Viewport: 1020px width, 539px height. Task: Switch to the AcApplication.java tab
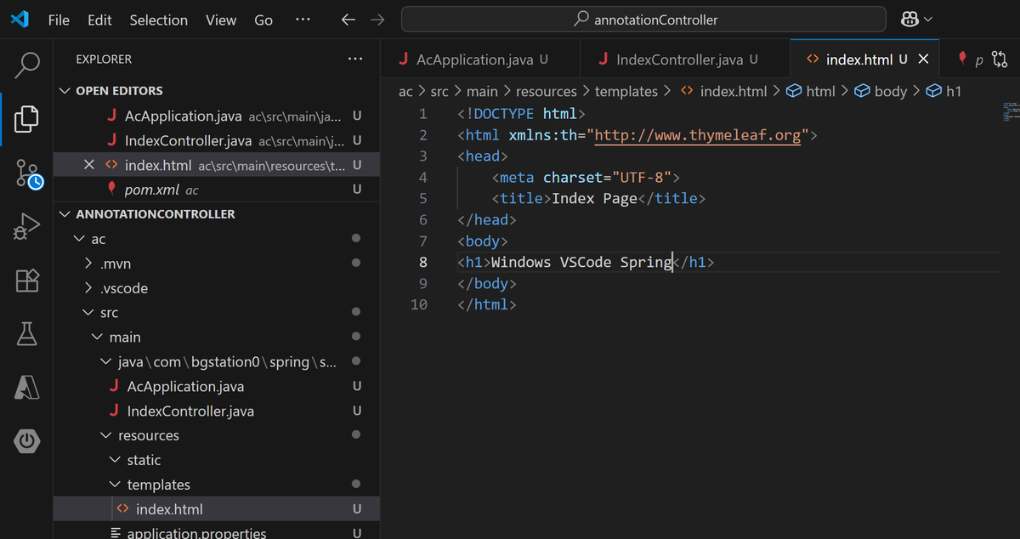click(x=480, y=60)
